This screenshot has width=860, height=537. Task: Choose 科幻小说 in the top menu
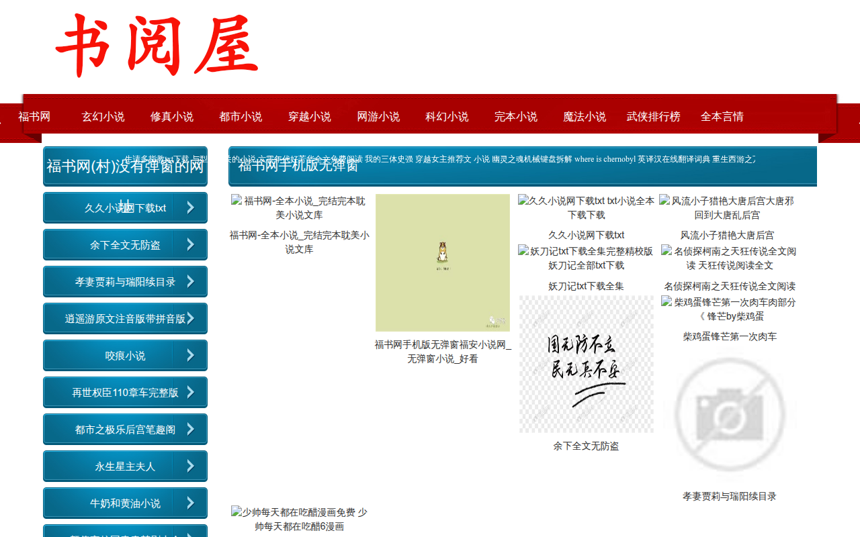447,117
